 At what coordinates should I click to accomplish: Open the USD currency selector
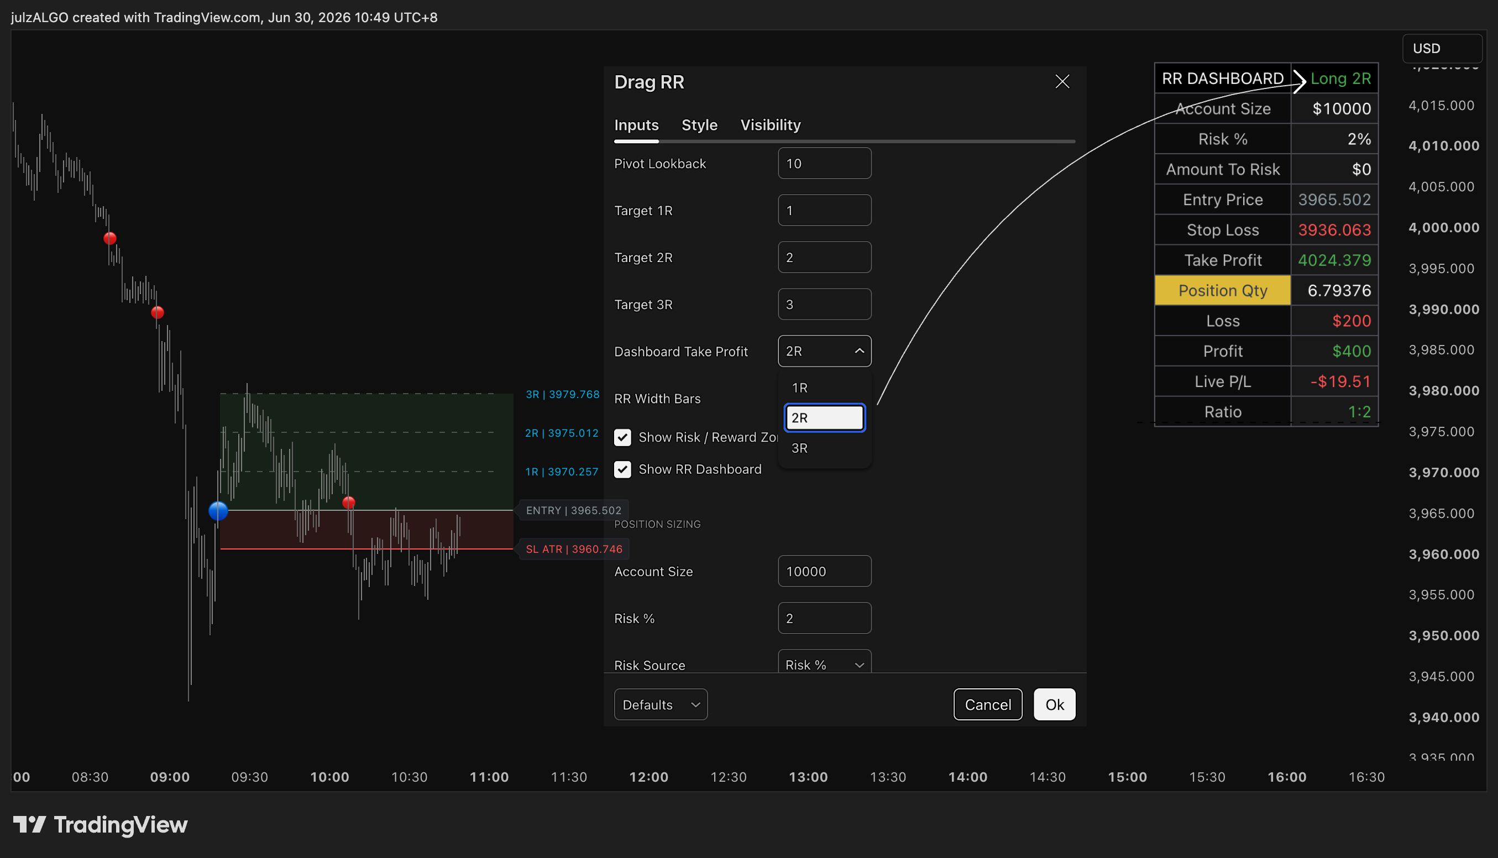(1442, 48)
